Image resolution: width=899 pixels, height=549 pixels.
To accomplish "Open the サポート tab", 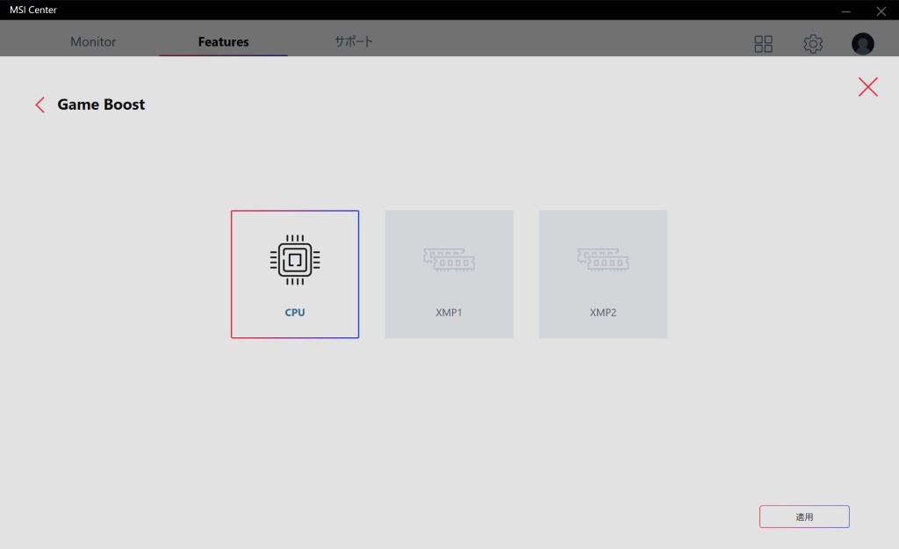I will 354,41.
